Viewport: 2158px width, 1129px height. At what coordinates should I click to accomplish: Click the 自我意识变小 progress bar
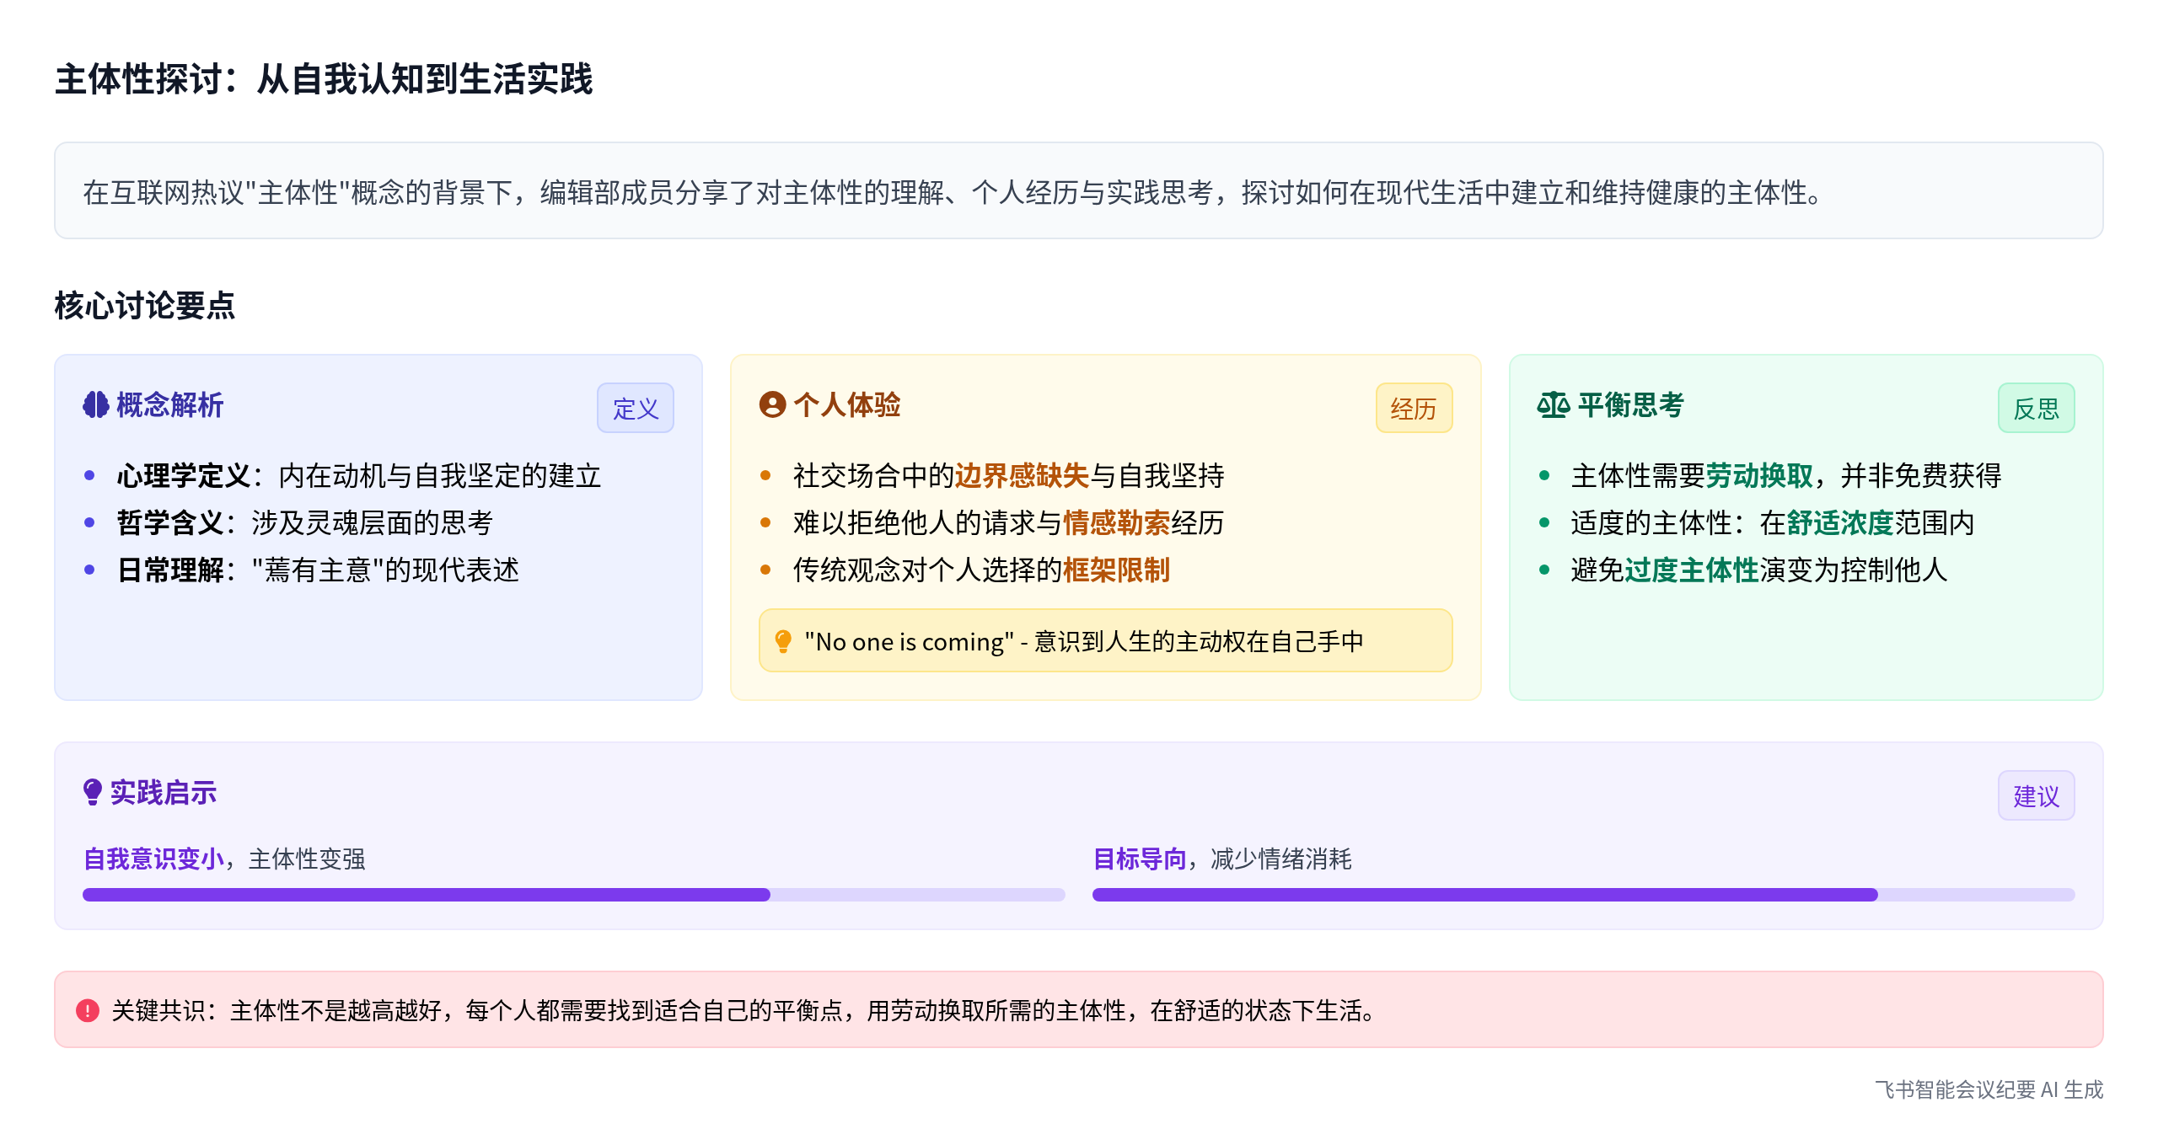(x=573, y=895)
